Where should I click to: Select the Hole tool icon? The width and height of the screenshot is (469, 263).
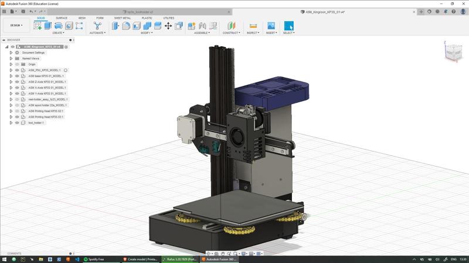pos(69,26)
